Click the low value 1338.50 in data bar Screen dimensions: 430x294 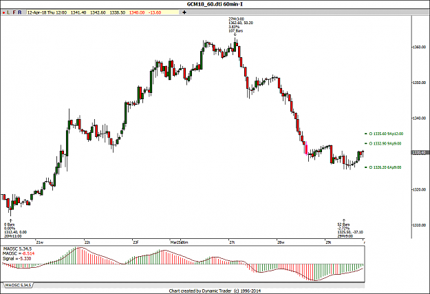(x=118, y=12)
